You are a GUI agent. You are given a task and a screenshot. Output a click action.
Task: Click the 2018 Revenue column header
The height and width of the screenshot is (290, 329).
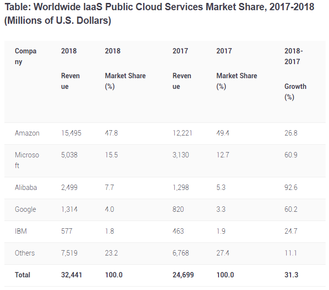[71, 68]
